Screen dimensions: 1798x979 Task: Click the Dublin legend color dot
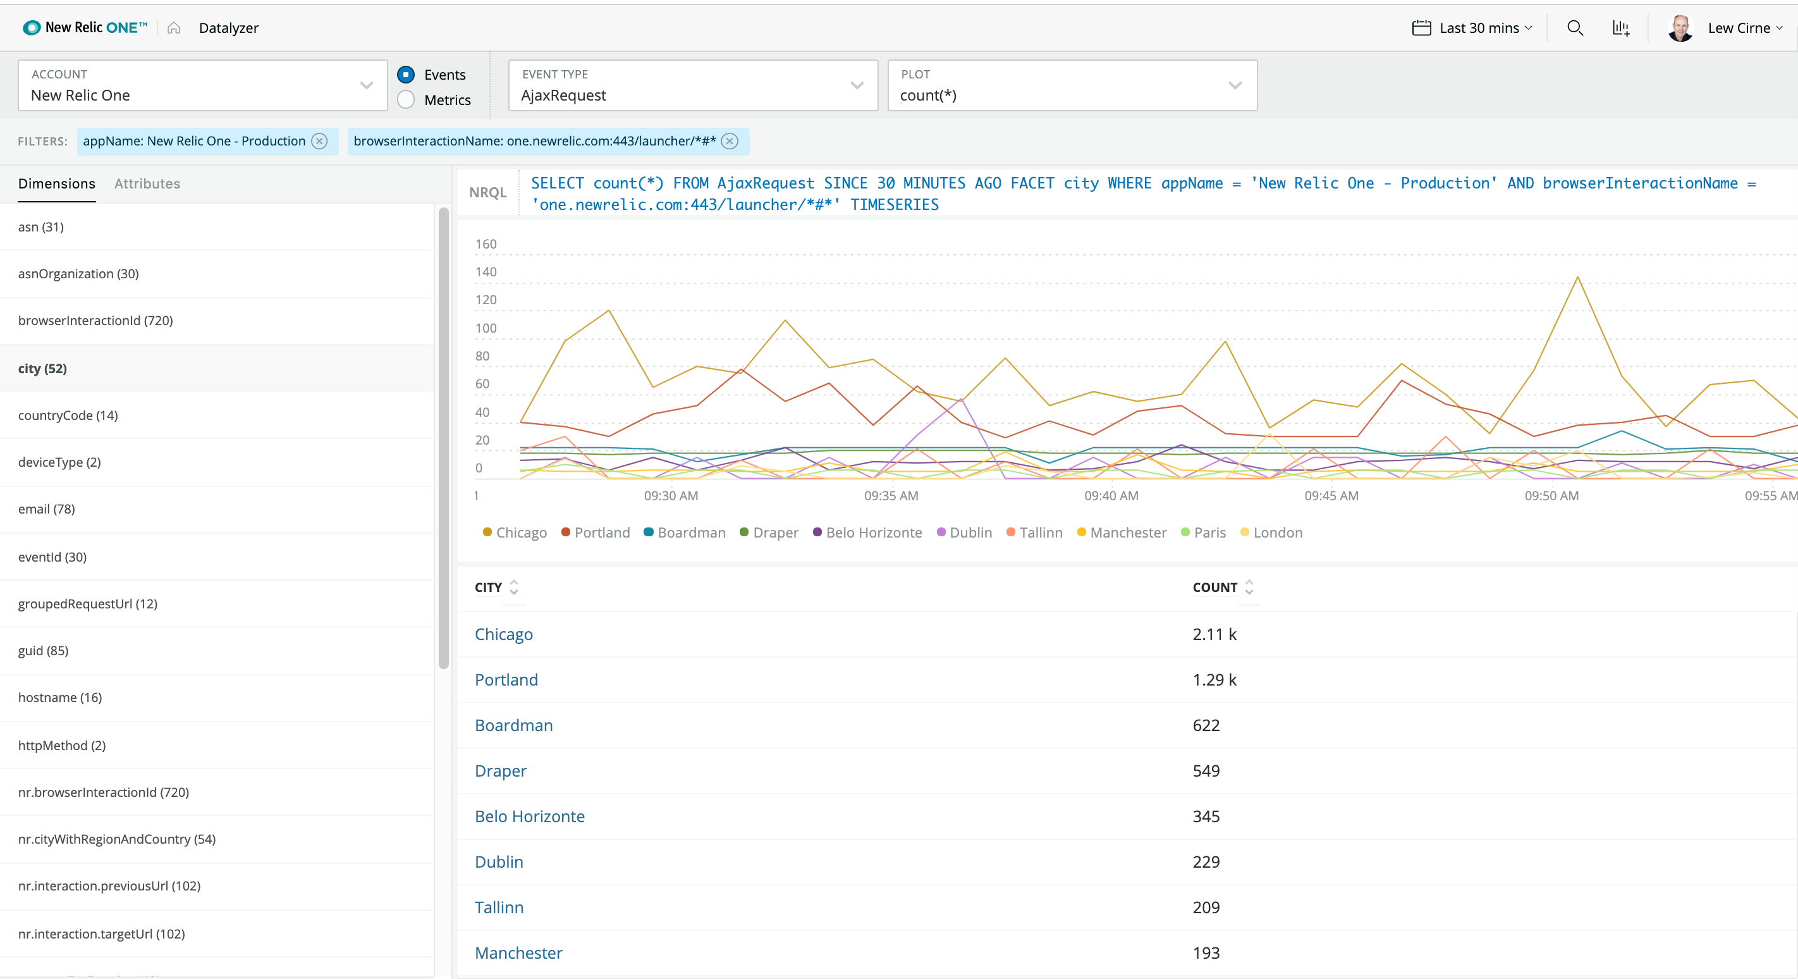pyautogui.click(x=941, y=533)
